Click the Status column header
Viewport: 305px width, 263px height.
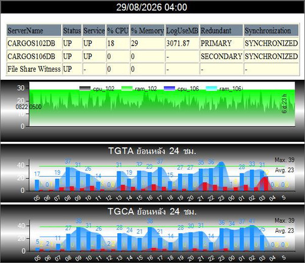pos(72,30)
